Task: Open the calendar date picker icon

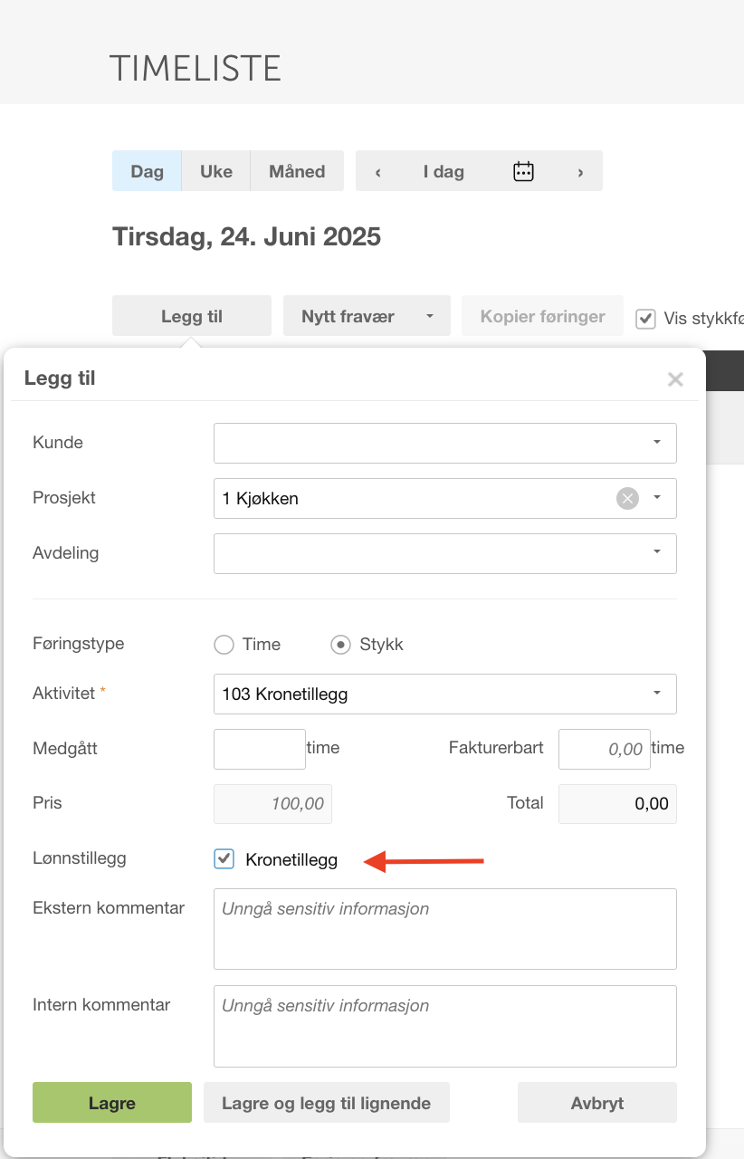Action: pyautogui.click(x=523, y=171)
